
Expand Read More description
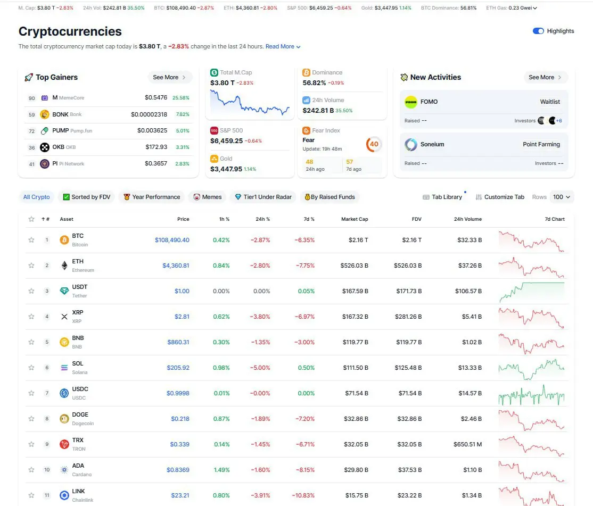pos(283,46)
